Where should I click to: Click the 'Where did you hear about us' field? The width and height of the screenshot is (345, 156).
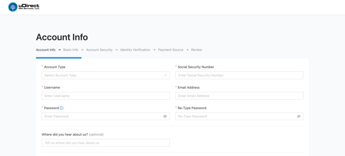point(105,143)
